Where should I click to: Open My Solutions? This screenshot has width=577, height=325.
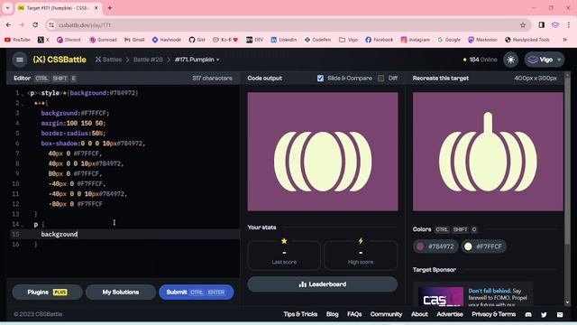coord(121,292)
